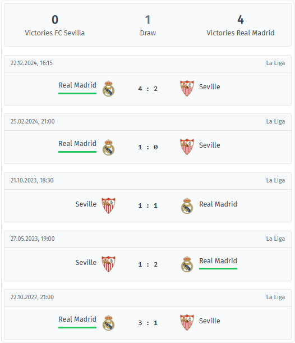Click La Liga label for 25.02.2024 match
The image size is (295, 343).
[x=275, y=121]
